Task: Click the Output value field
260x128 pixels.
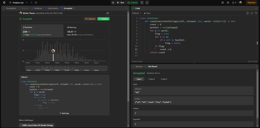Action: [x=193, y=113]
